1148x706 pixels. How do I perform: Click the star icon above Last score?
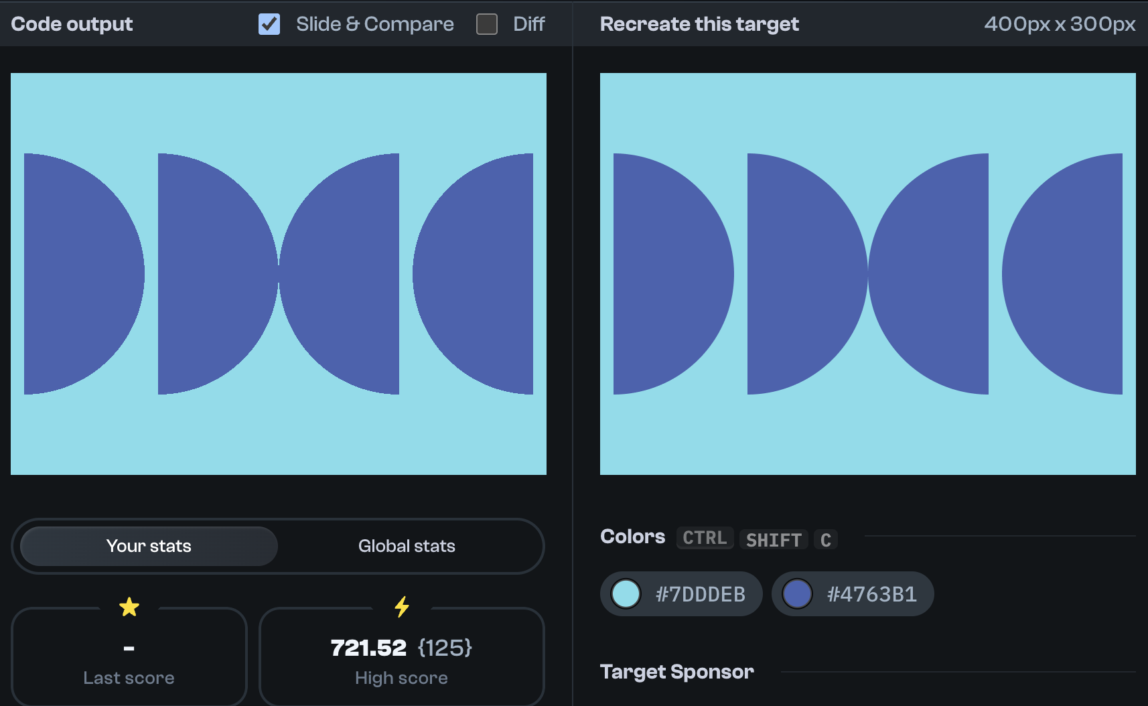coord(129,607)
